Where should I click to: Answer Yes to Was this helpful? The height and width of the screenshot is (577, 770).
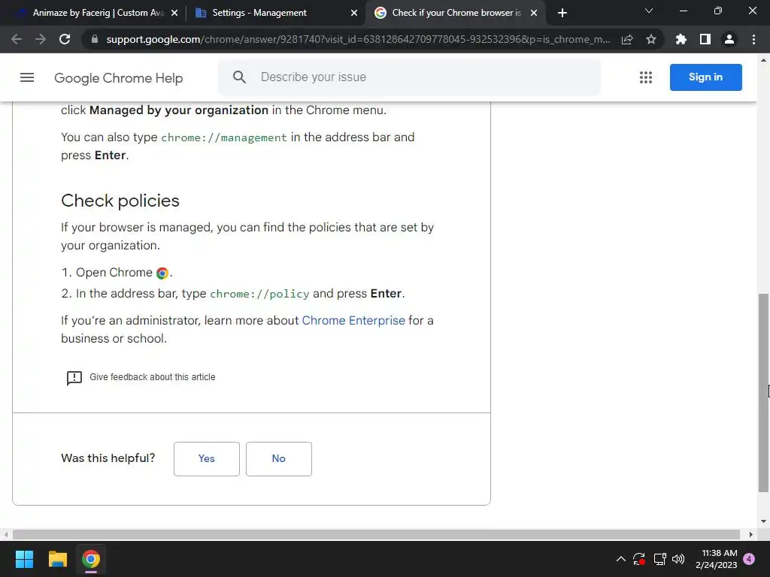[x=207, y=459]
